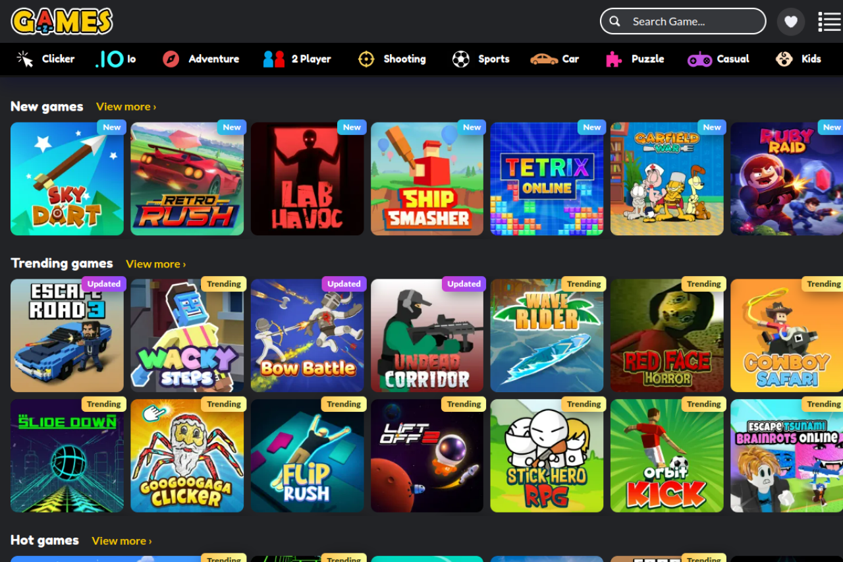Screen dimensions: 843x562
Task: Click the magnifying glass search icon
Action: click(x=614, y=22)
